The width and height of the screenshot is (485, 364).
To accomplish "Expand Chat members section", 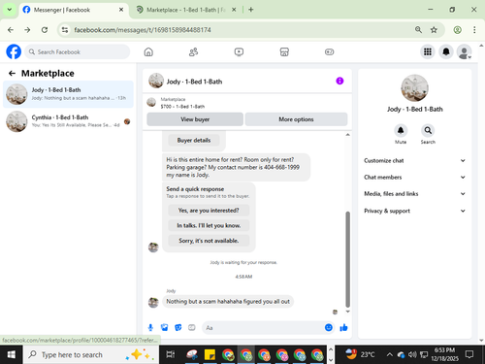I will (x=415, y=177).
